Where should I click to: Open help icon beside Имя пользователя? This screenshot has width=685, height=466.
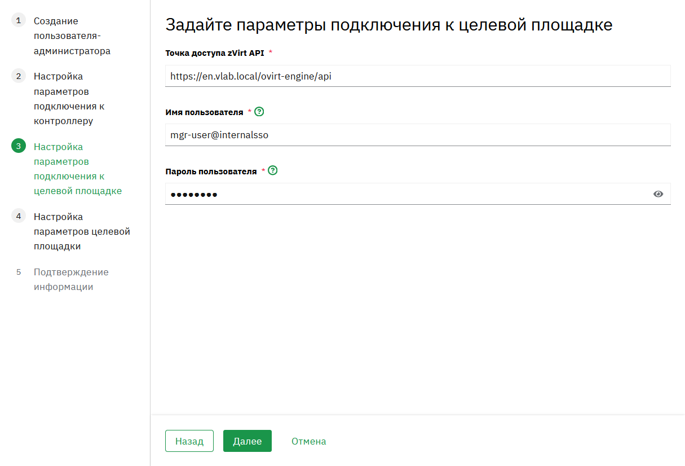click(259, 112)
